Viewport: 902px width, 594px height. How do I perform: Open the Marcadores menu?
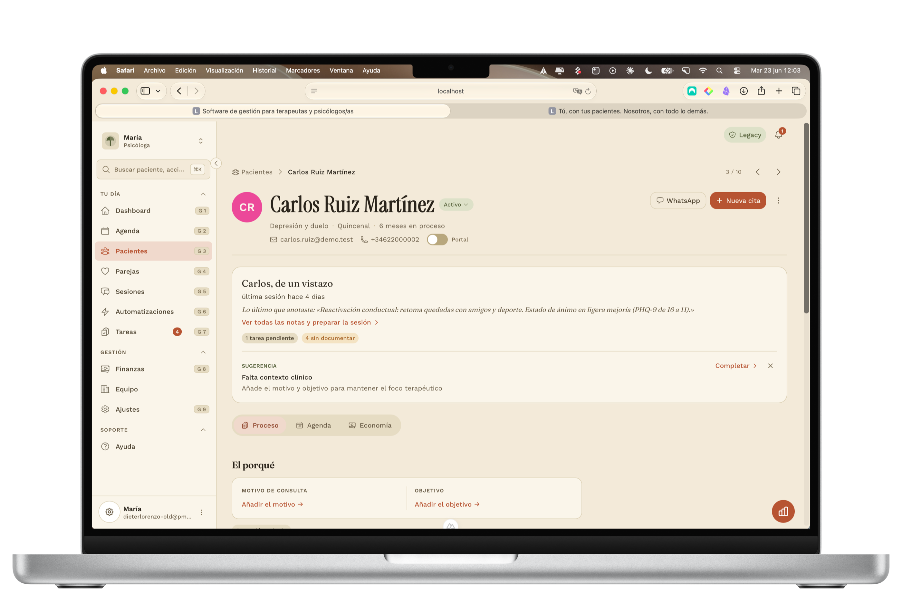[302, 70]
